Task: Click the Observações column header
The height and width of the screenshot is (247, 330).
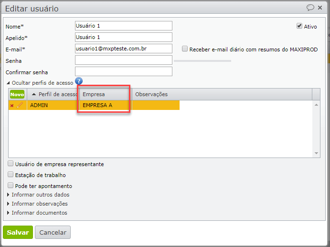Action: [151, 94]
